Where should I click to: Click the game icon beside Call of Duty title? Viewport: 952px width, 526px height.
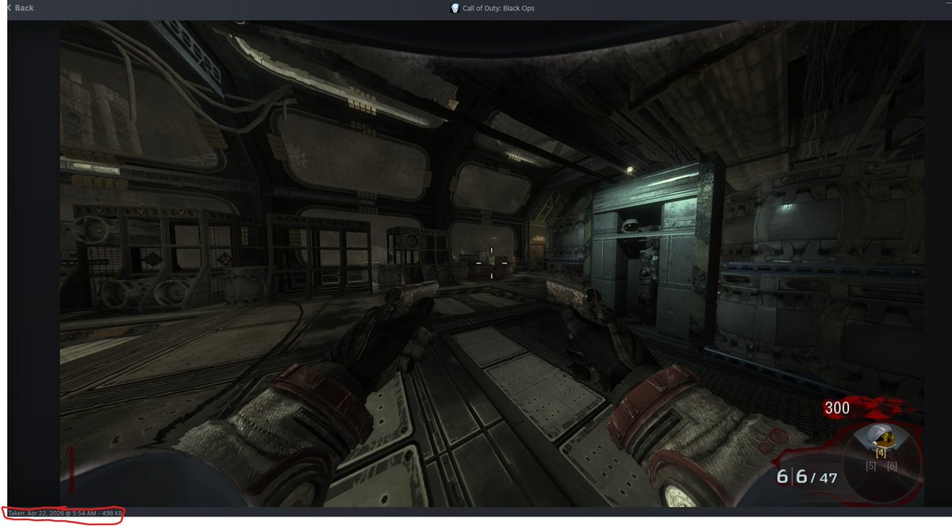click(455, 8)
